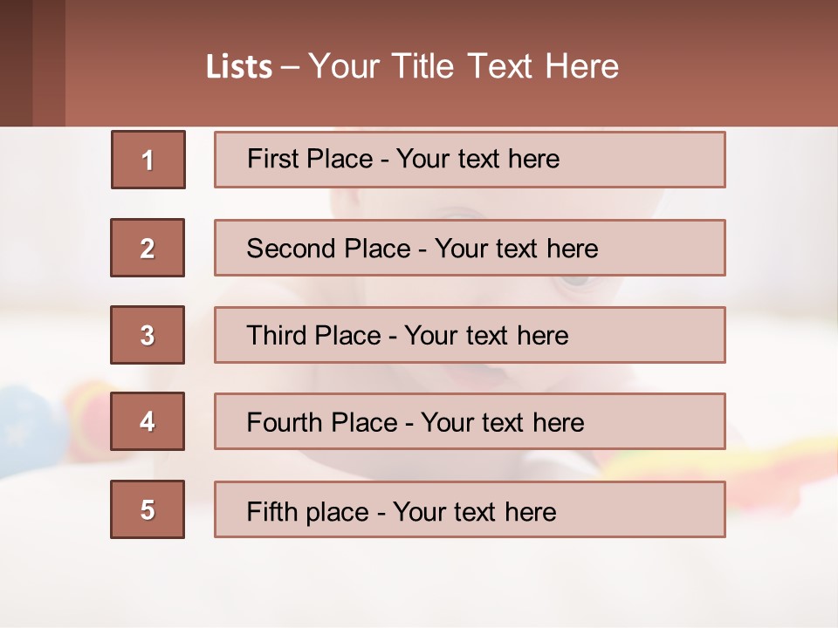Click the baby's smiling mouth in photo
Image resolution: width=838 pixels, height=628 pixels.
tap(489, 377)
